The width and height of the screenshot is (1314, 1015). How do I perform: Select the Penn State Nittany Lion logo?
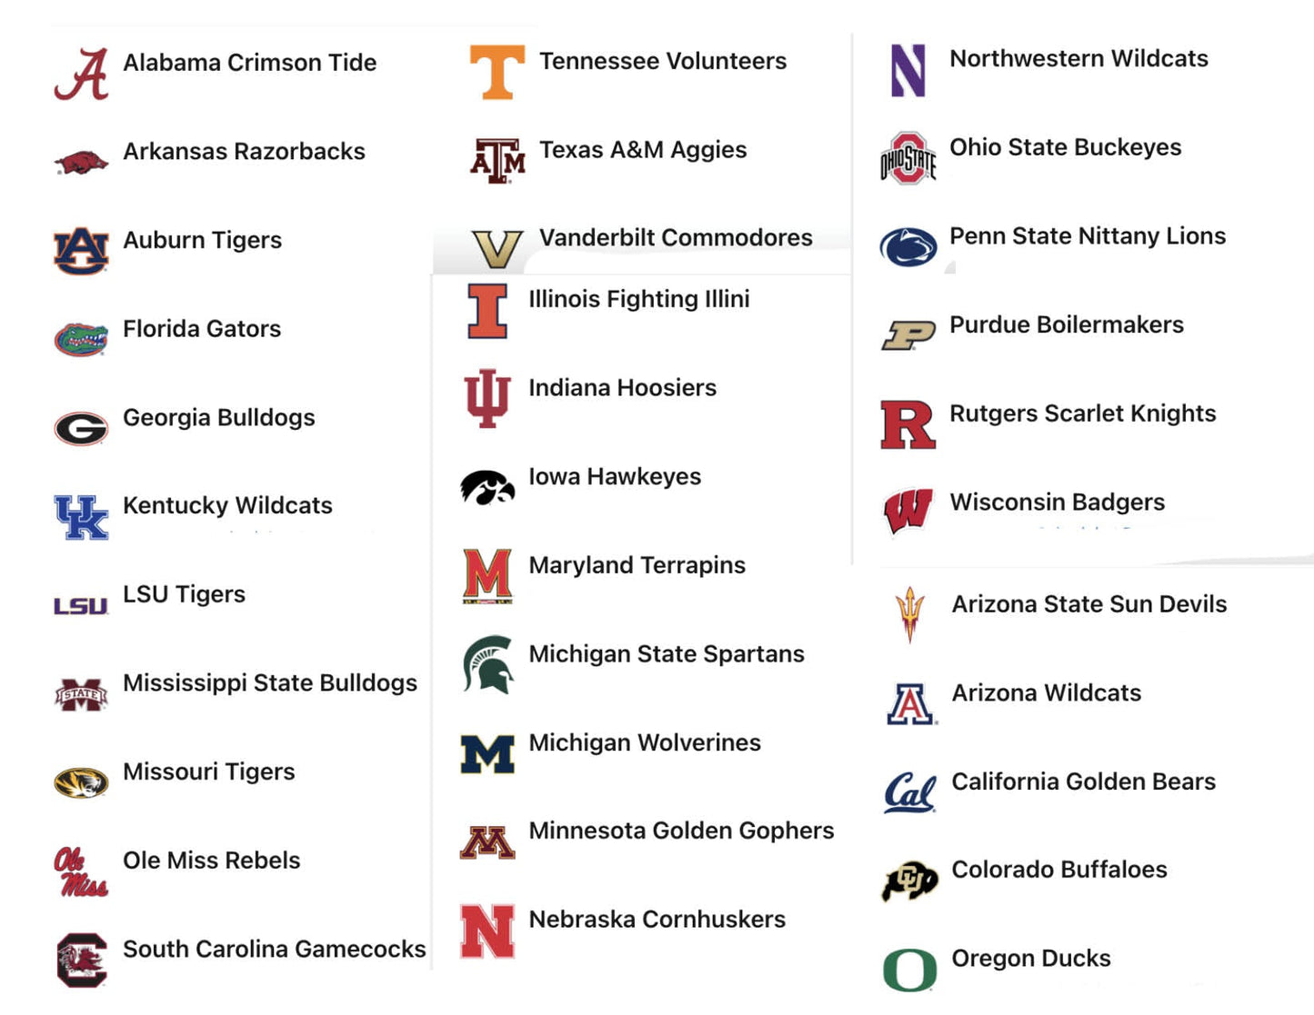pyautogui.click(x=908, y=247)
